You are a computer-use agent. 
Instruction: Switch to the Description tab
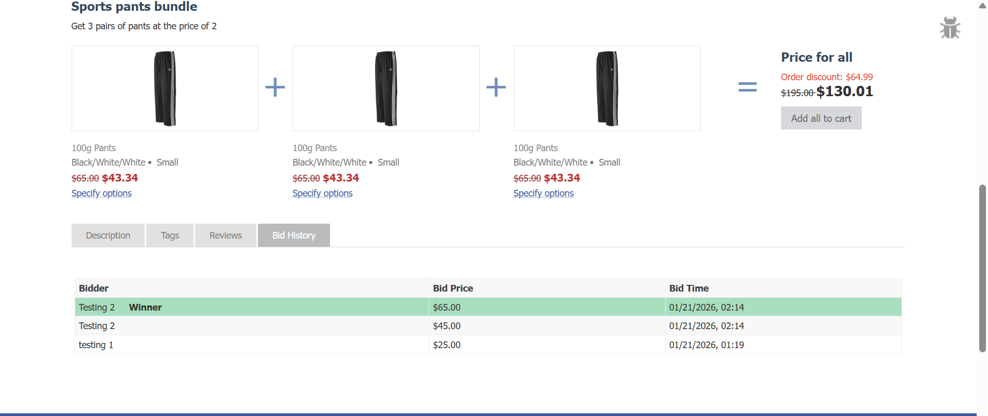point(108,236)
